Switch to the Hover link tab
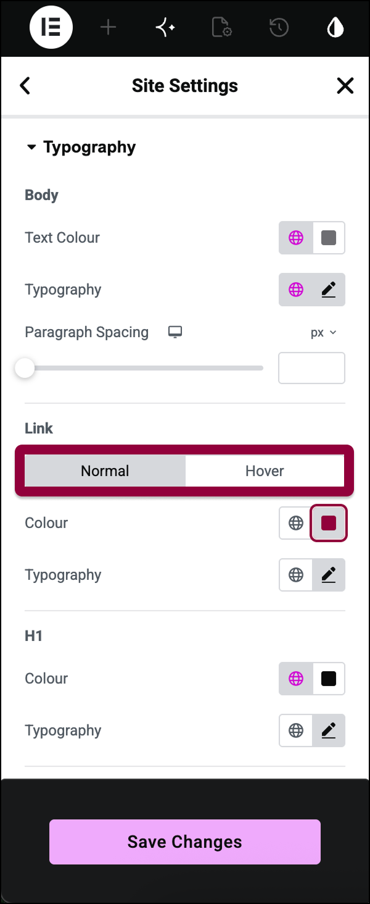The image size is (370, 904). 265,471
